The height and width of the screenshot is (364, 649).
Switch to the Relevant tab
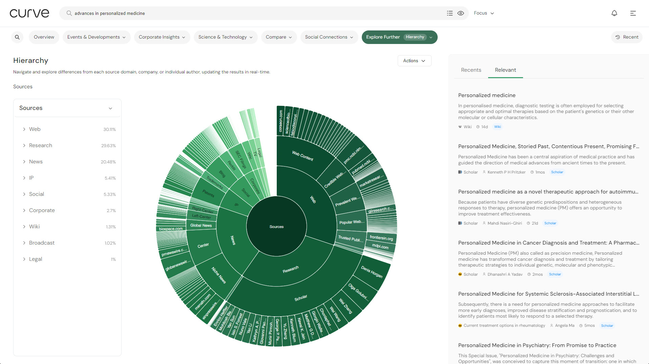505,70
